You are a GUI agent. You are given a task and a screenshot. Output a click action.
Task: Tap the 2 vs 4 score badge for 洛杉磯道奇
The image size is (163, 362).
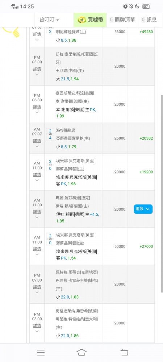click(x=50, y=134)
